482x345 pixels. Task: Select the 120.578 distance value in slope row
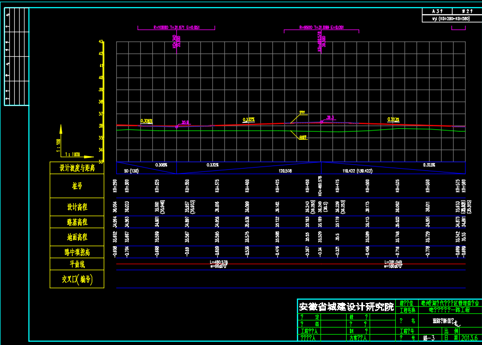point(286,171)
